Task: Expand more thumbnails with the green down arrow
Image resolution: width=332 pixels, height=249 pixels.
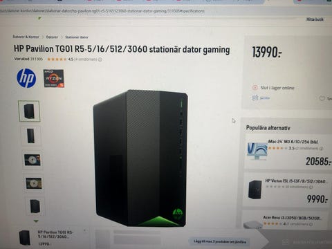Action: click(x=36, y=221)
